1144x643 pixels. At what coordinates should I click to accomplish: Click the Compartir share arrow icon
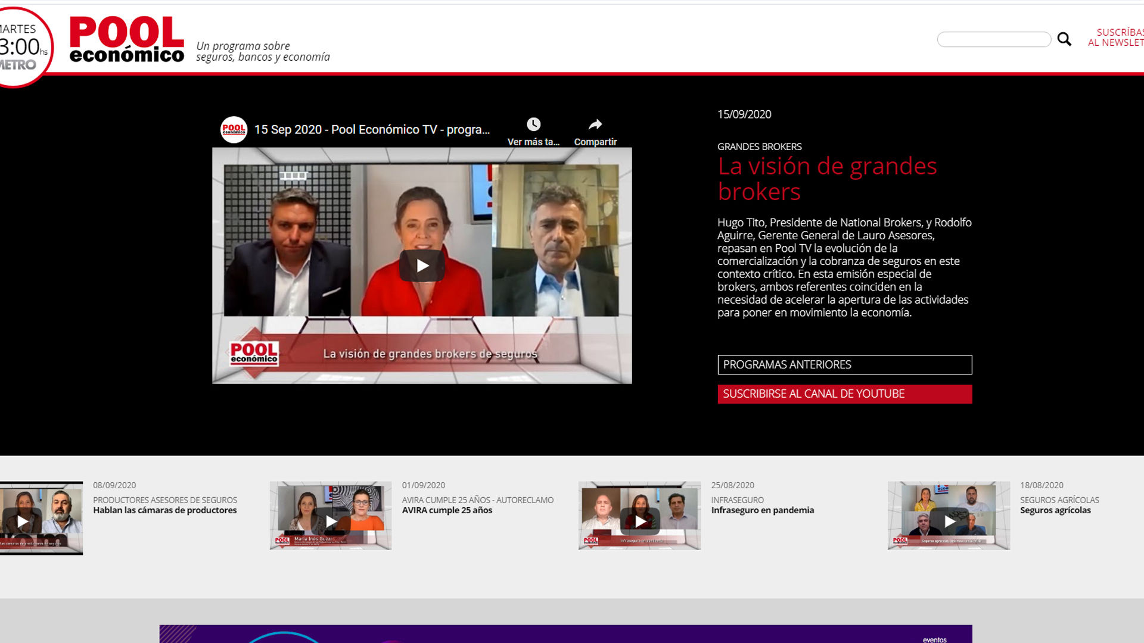coord(595,124)
